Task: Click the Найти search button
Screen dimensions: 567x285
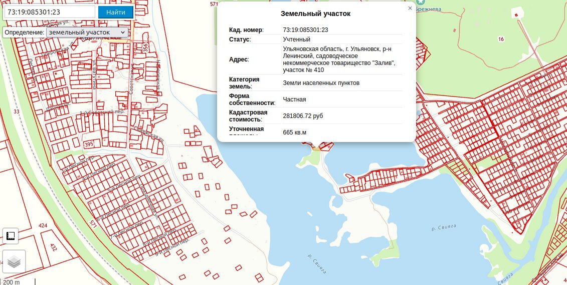Action: 116,12
